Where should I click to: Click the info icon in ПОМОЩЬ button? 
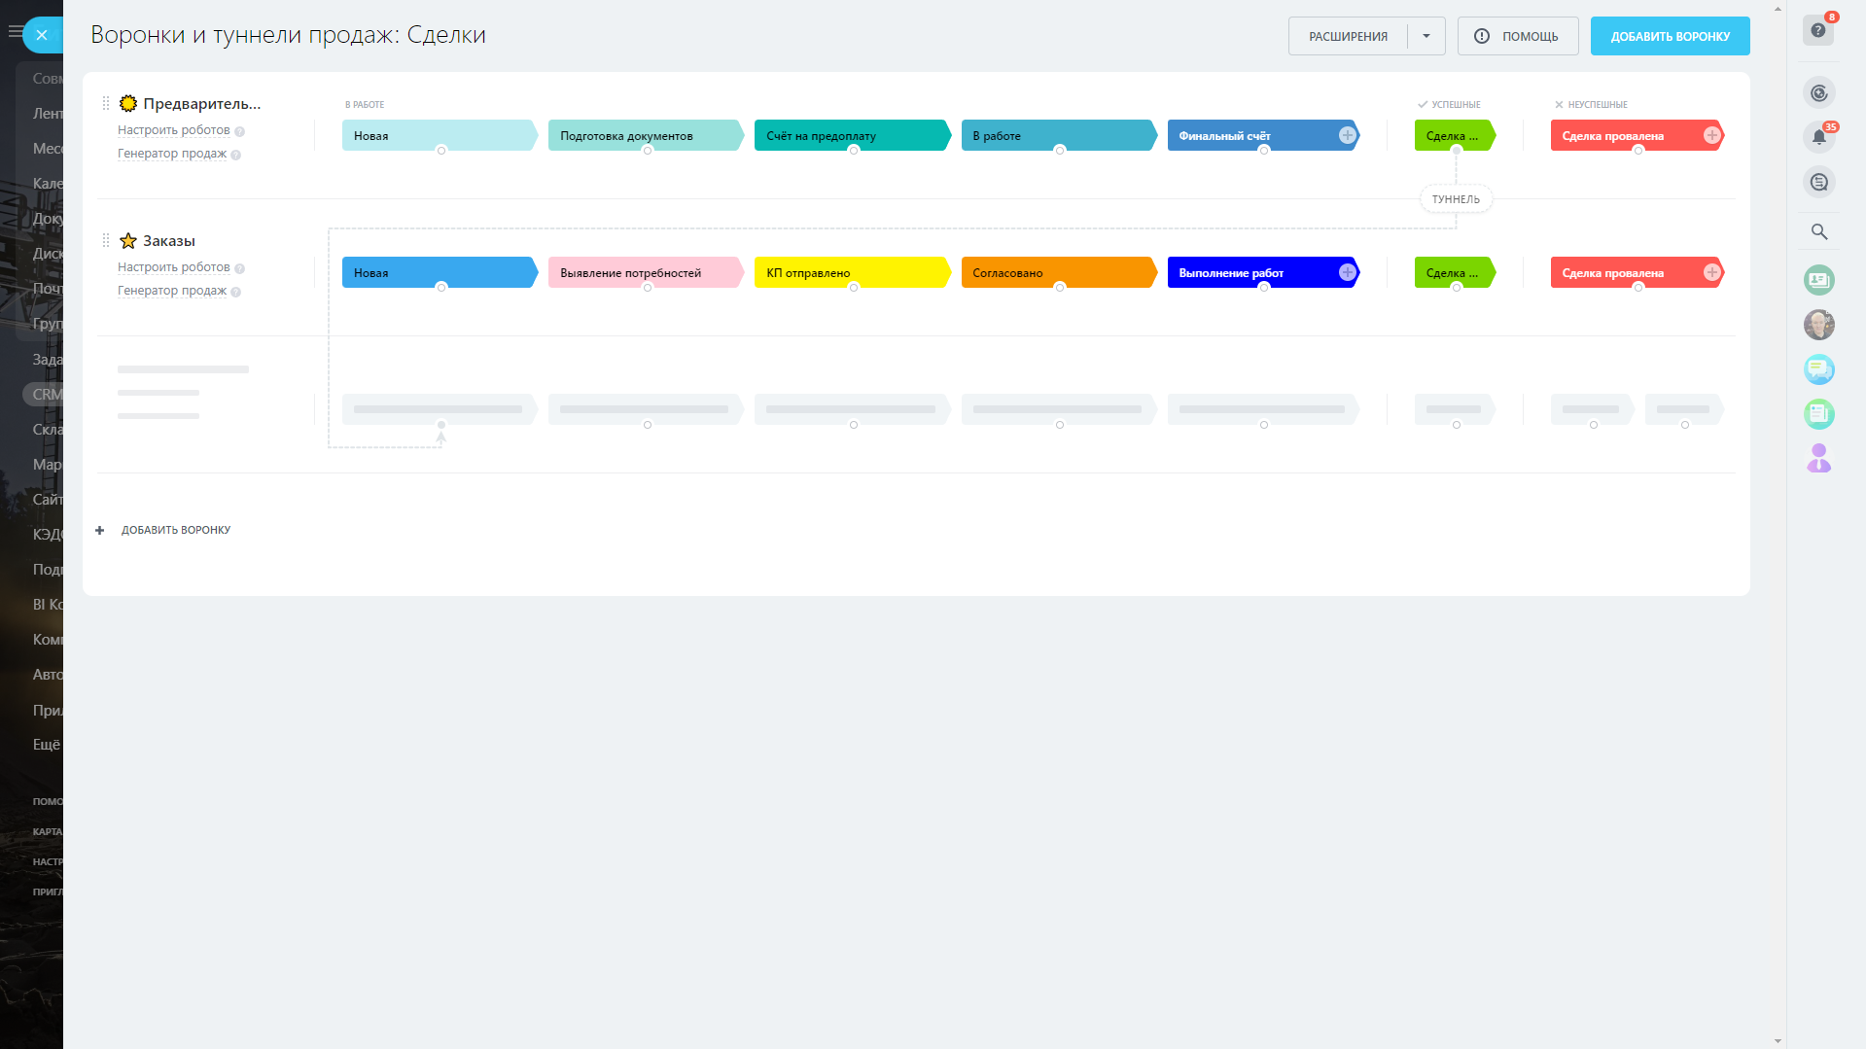point(1481,36)
